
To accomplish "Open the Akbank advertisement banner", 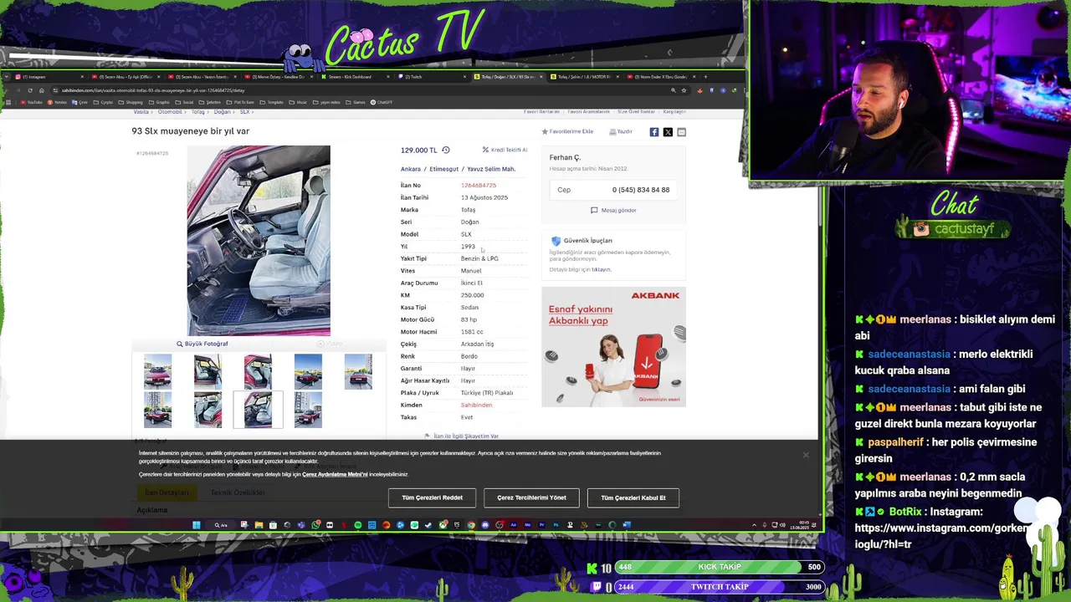I will tap(613, 347).
